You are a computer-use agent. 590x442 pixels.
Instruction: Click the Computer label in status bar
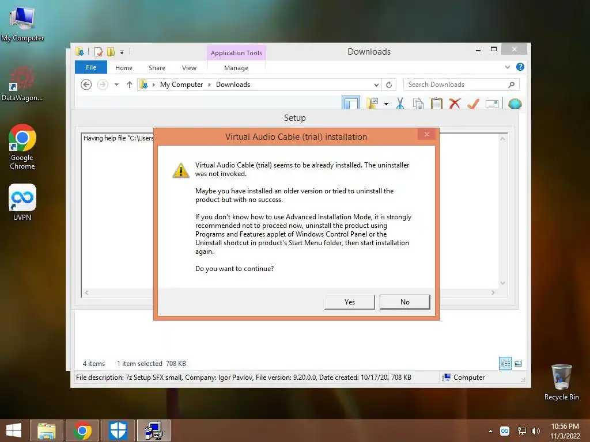469,378
